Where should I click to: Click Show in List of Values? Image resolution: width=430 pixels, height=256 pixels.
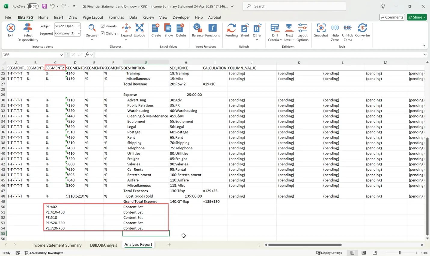point(169,30)
